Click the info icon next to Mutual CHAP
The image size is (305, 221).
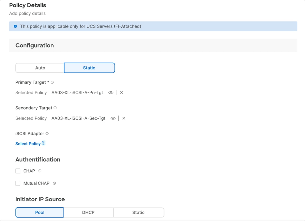(x=54, y=183)
